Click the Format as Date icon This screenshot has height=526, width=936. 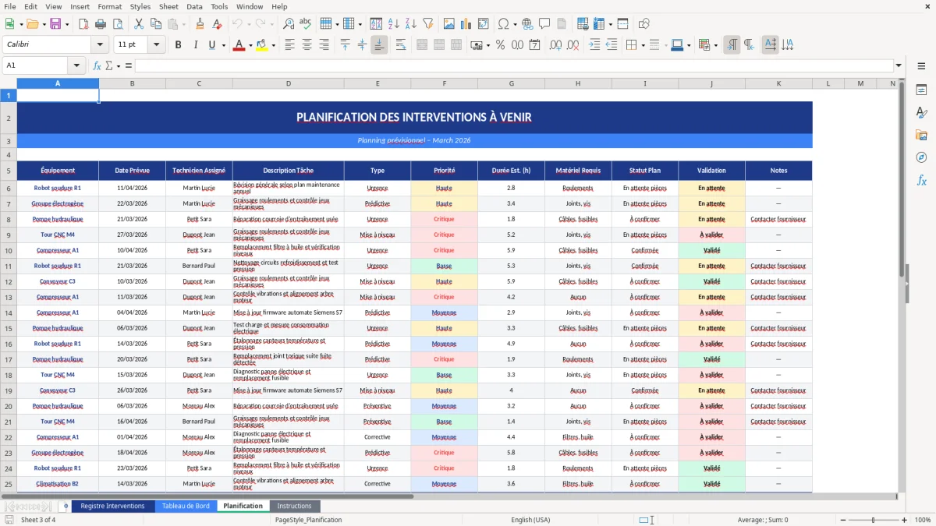coord(534,45)
